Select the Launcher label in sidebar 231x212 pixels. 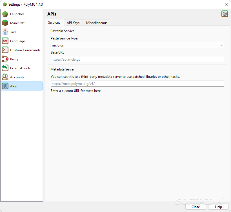[x=17, y=14]
